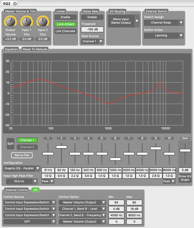Viewport: 194px width, 228px height.
Task: Click band 6 fader handle
Action: (115, 159)
